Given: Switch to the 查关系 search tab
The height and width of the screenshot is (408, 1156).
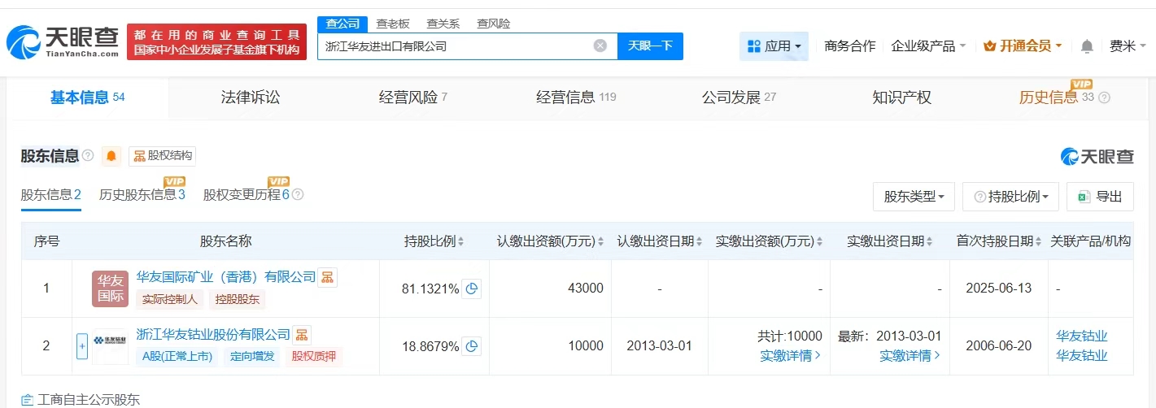Looking at the screenshot, I should tap(443, 24).
